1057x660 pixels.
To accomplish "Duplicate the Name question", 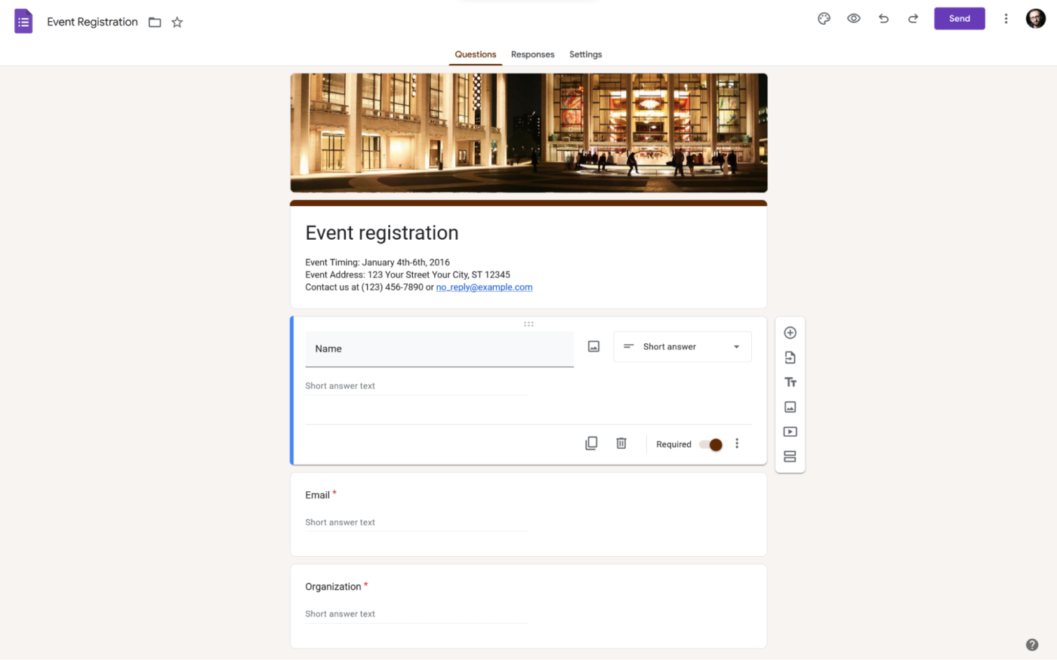I will tap(591, 444).
